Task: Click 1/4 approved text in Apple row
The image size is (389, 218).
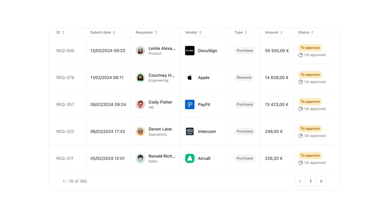Action: click(x=315, y=82)
